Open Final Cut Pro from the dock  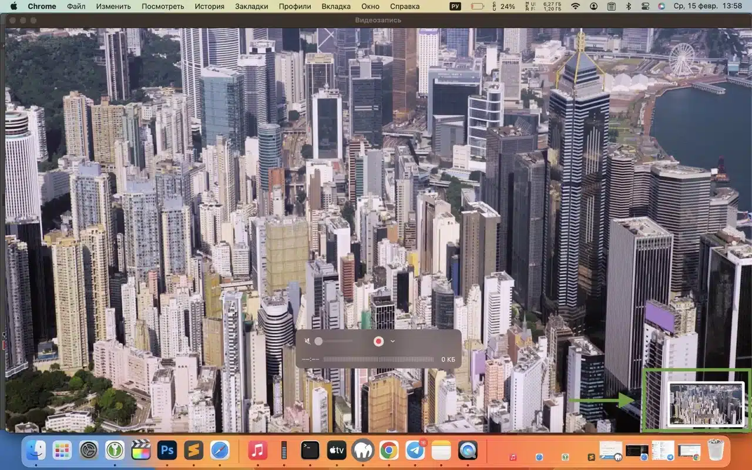tap(141, 451)
